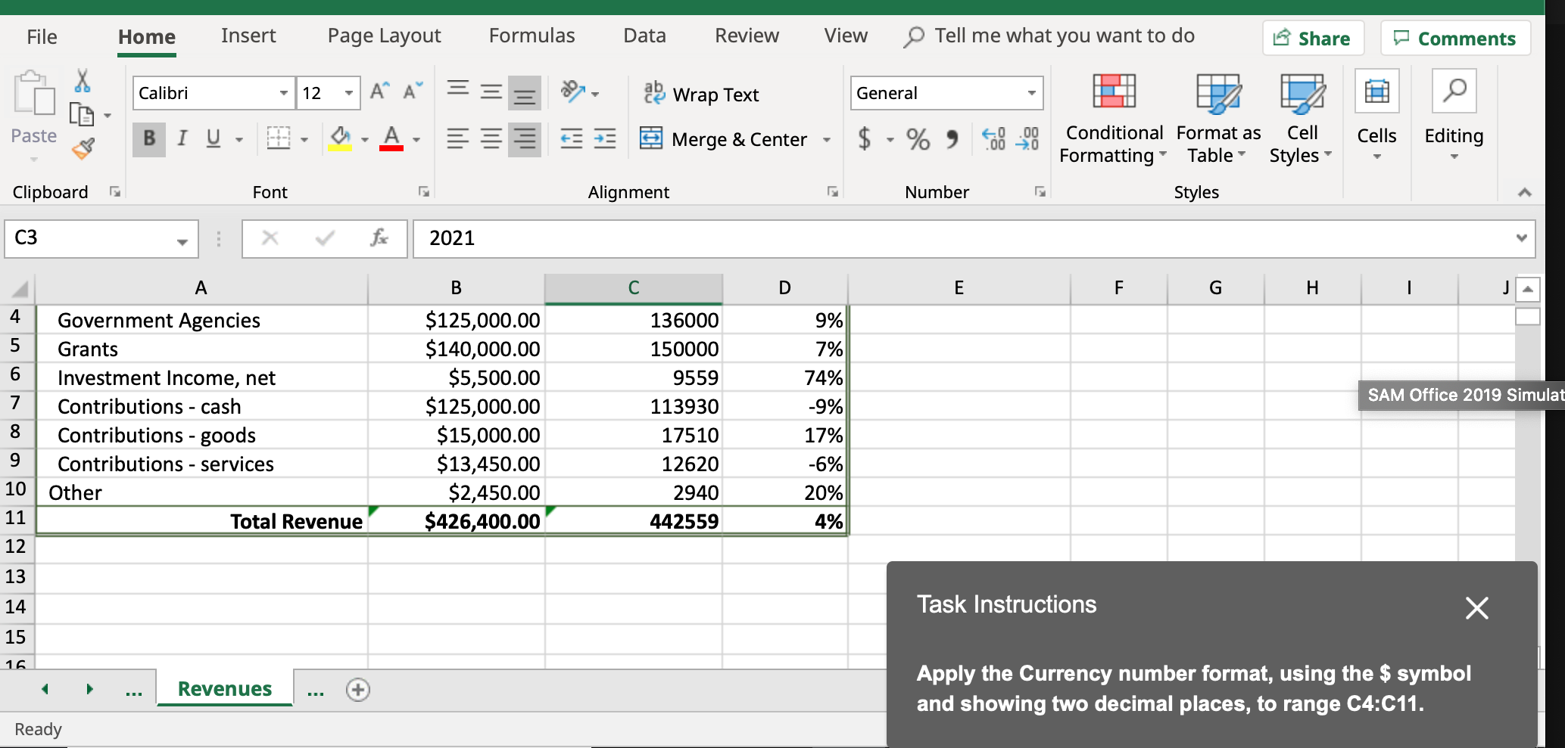Click the Percent Style icon
The image size is (1565, 748).
click(x=918, y=138)
